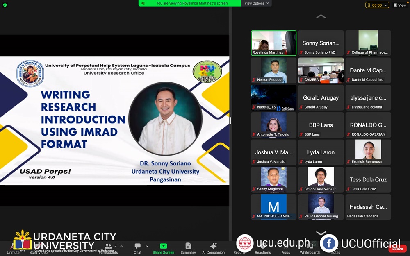Expand the View Options dropdown
Viewport: 410px width, 256px height.
[257, 3]
